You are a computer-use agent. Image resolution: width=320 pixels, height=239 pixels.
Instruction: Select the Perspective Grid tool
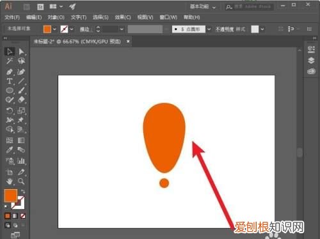pyautogui.click(x=21, y=129)
